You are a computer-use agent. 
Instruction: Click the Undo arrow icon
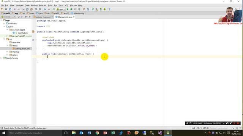15,9
